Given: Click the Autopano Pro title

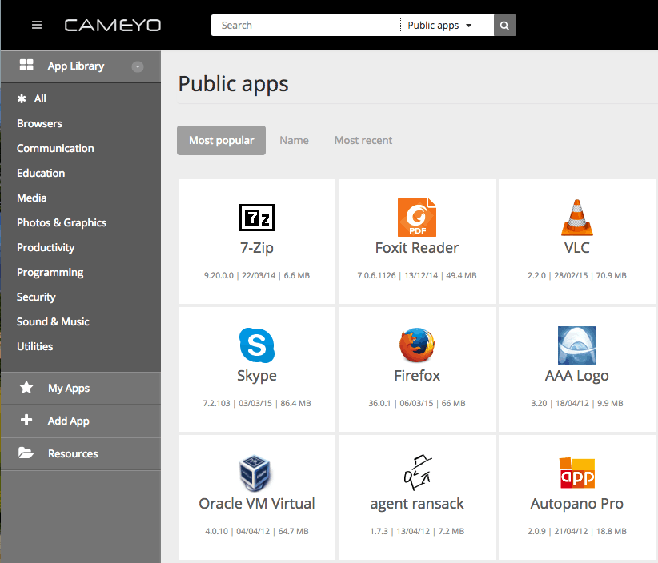Looking at the screenshot, I should pos(577,505).
